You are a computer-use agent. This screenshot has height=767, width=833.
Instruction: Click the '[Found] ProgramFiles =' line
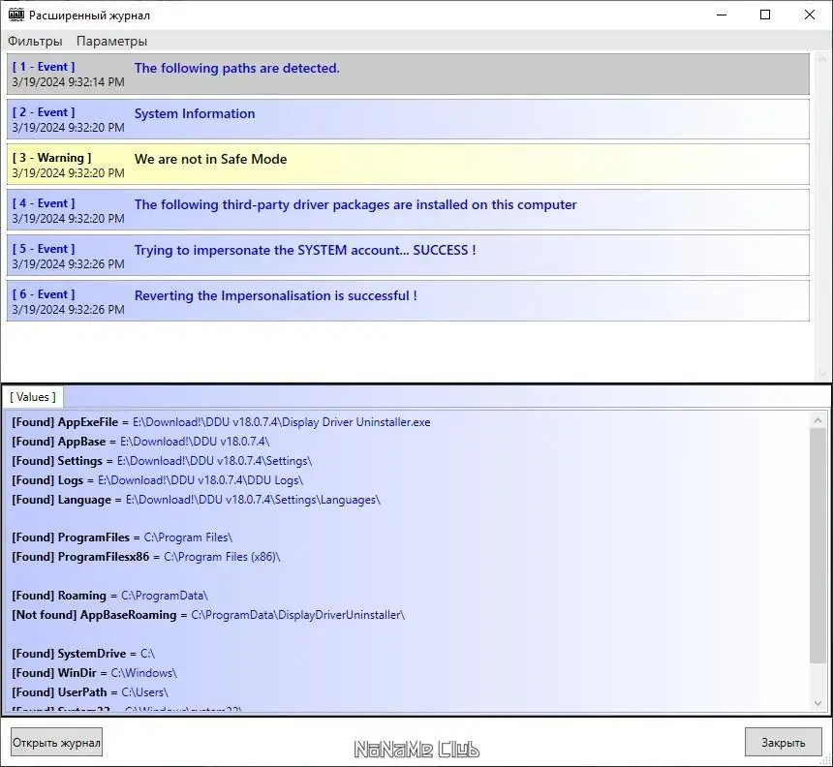point(122,537)
